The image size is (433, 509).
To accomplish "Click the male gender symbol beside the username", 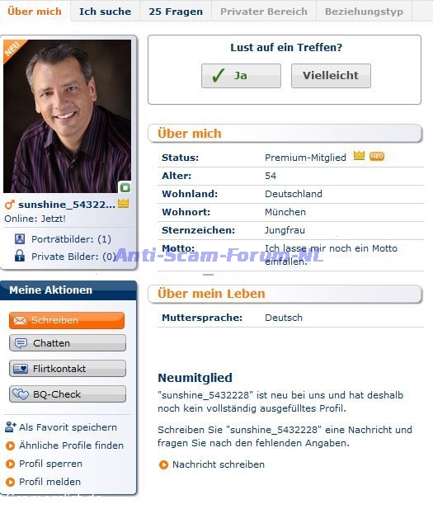I will 10,205.
